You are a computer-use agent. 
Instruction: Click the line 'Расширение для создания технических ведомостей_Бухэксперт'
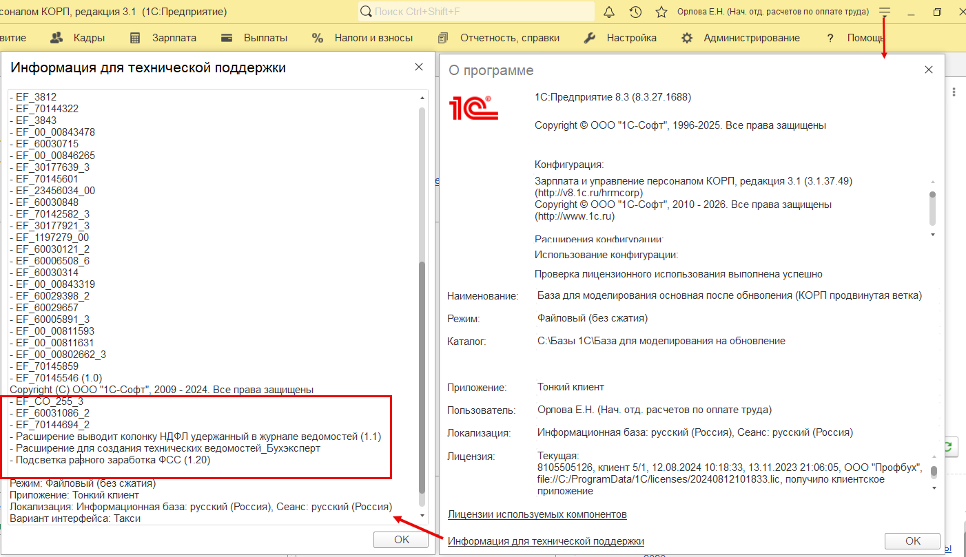165,448
